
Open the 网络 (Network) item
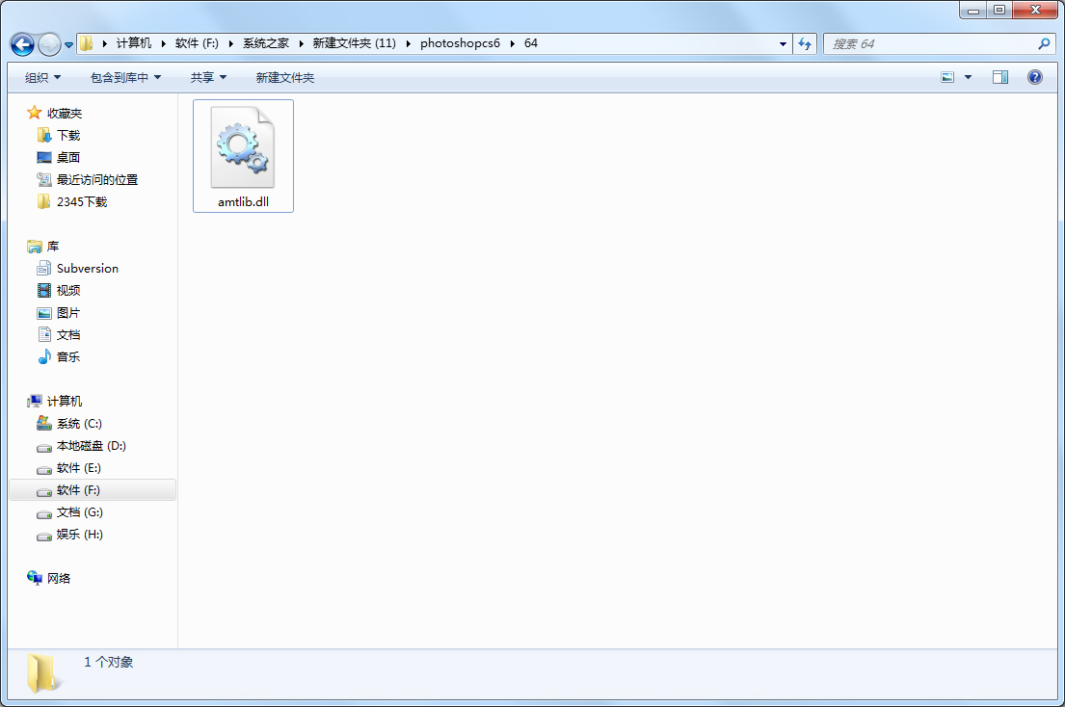61,577
